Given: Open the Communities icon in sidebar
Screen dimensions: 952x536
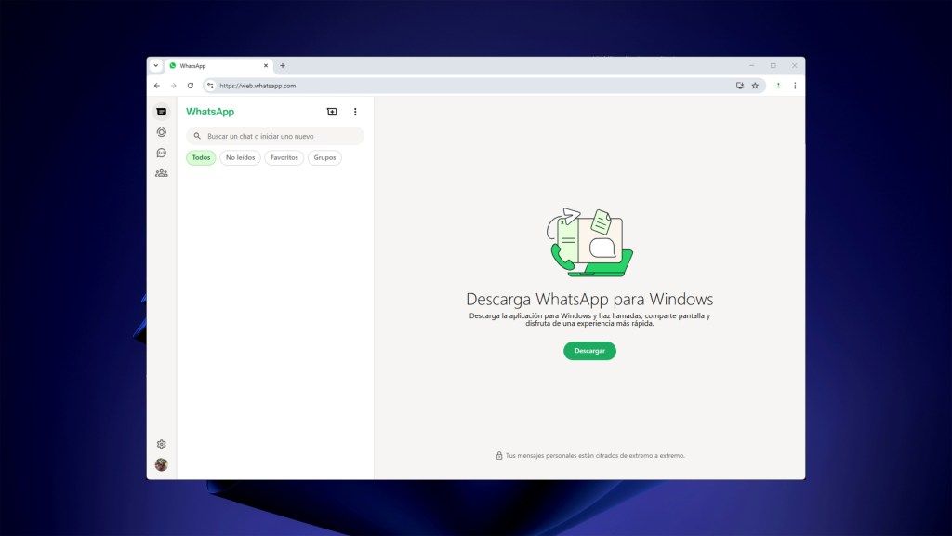Looking at the screenshot, I should point(162,173).
